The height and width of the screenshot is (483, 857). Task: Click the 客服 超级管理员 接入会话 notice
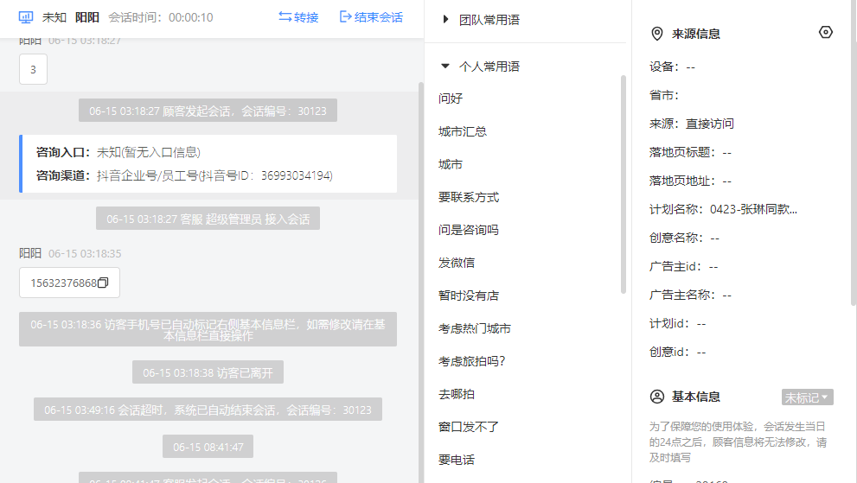click(x=208, y=219)
